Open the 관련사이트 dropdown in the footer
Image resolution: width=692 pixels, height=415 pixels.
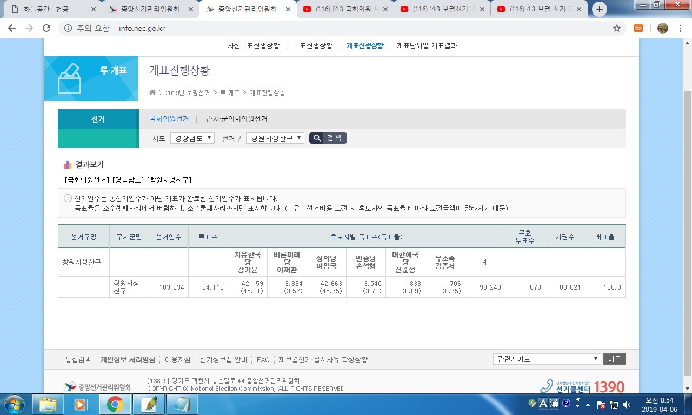[547, 359]
